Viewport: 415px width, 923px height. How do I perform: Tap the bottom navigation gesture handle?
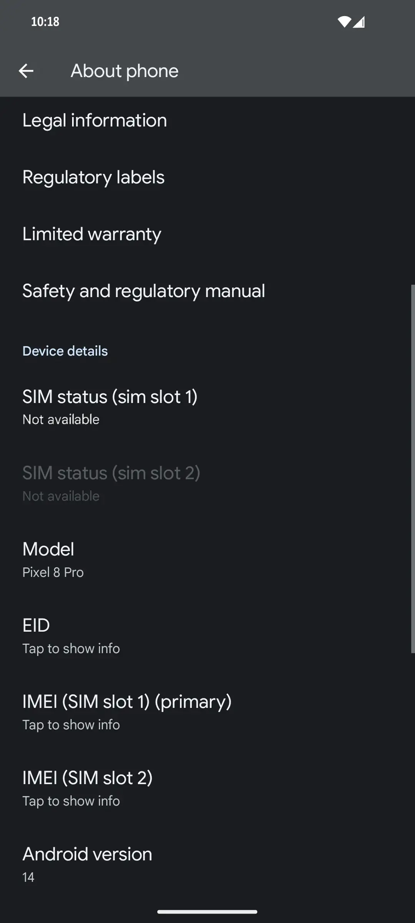[207, 911]
